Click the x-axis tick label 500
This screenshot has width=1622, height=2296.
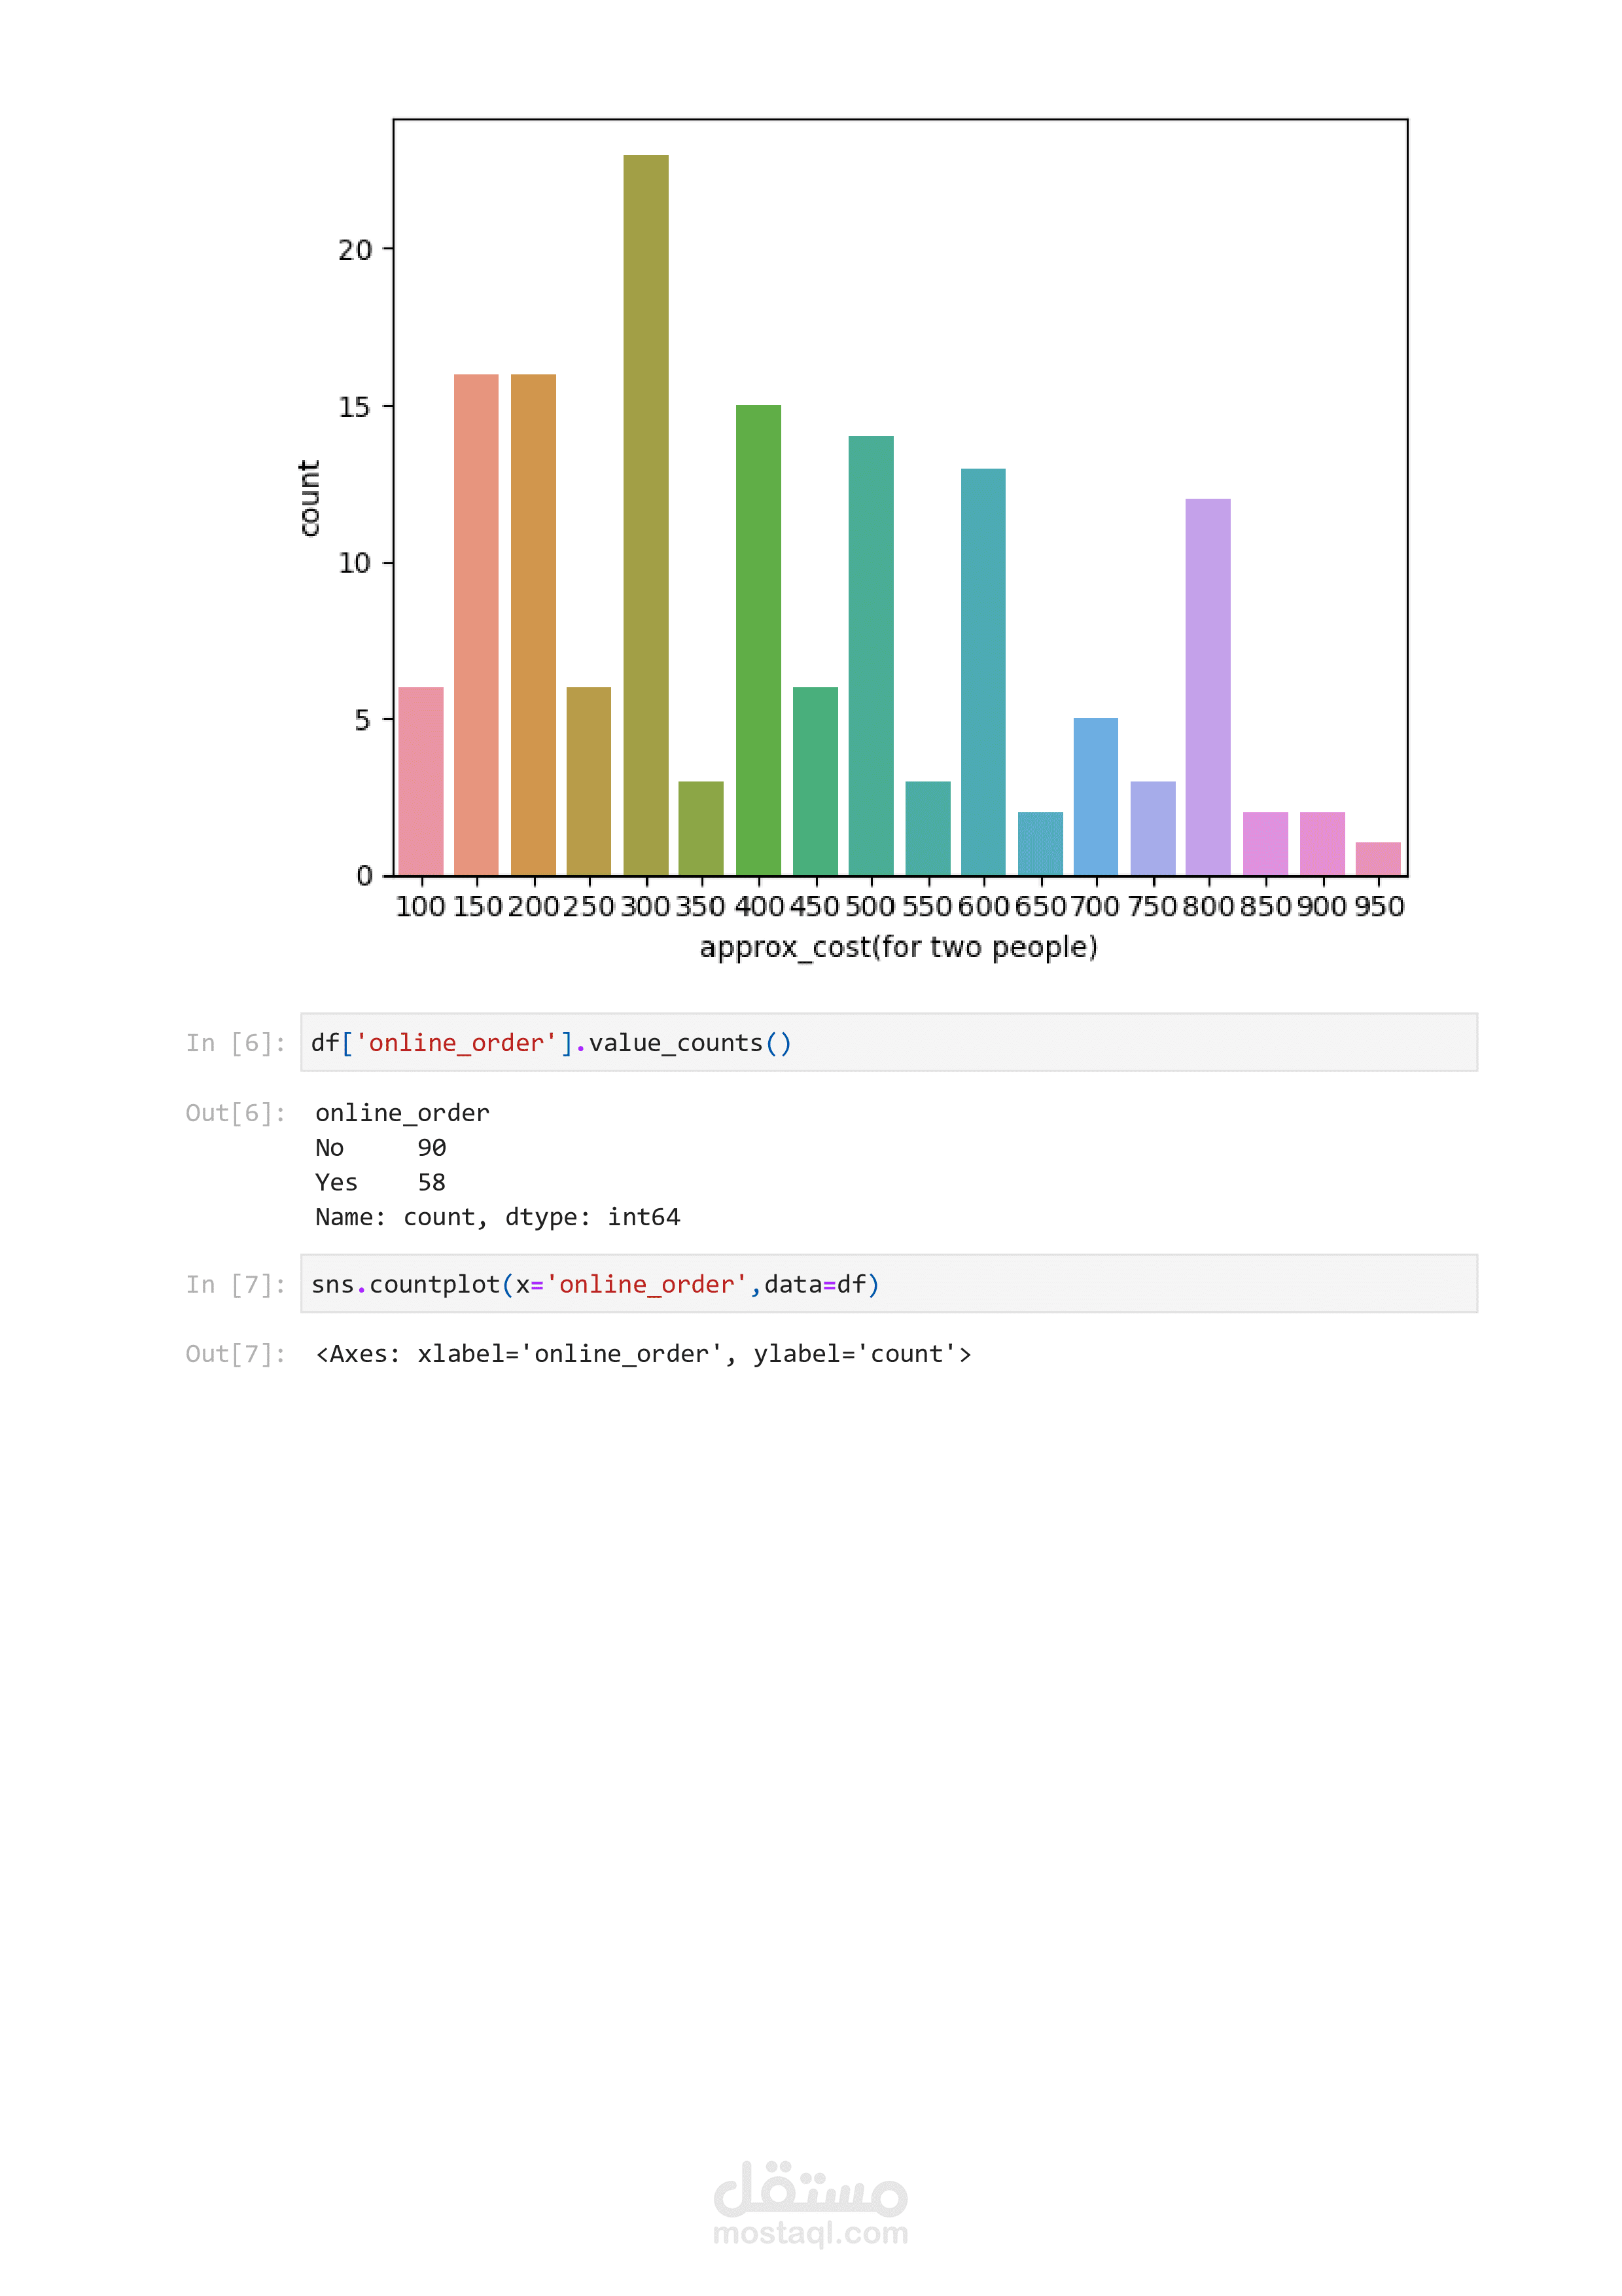point(870,907)
